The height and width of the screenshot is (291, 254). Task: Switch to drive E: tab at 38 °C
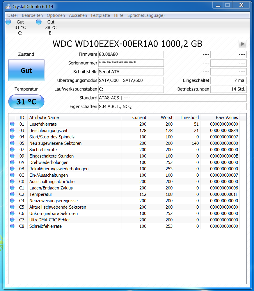click(51, 28)
